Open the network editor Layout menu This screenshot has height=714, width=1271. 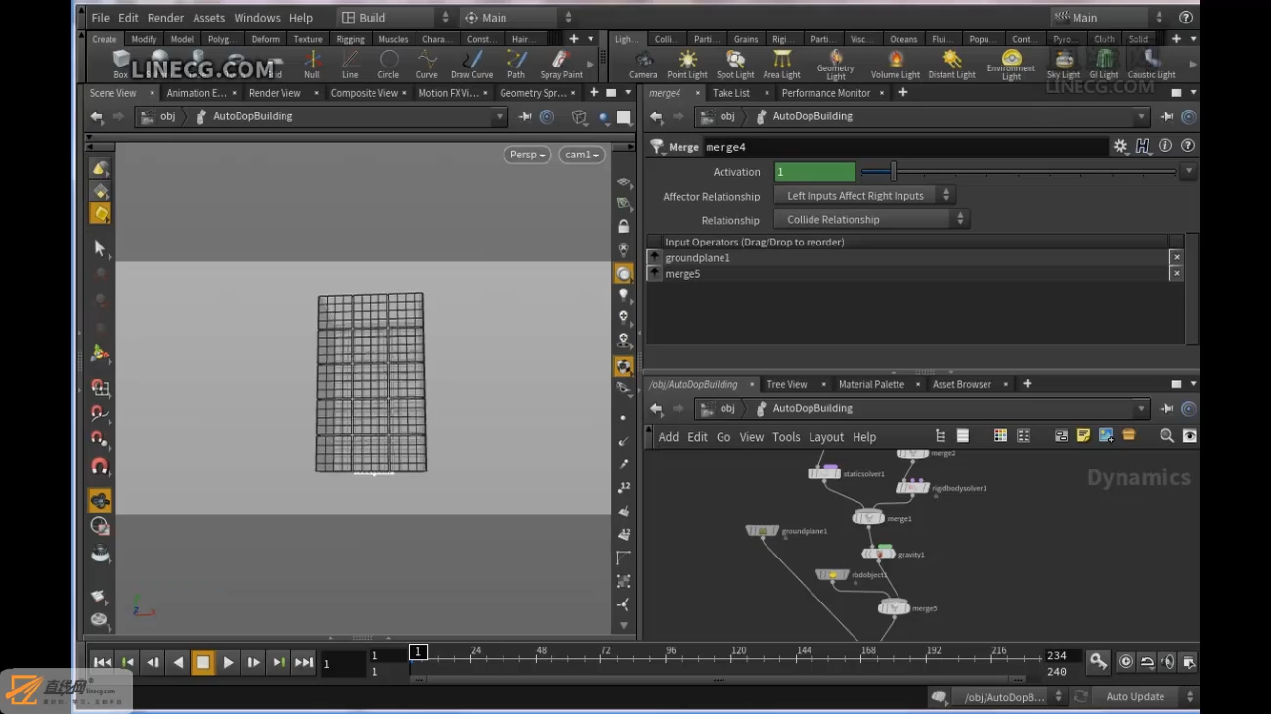(x=826, y=437)
